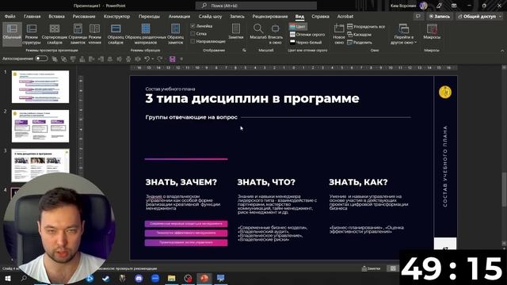
Task: Switch to Режим чтения reading view
Action: point(95,33)
